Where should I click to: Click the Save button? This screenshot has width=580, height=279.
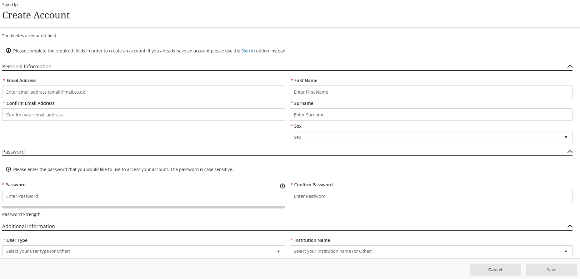pyautogui.click(x=551, y=270)
